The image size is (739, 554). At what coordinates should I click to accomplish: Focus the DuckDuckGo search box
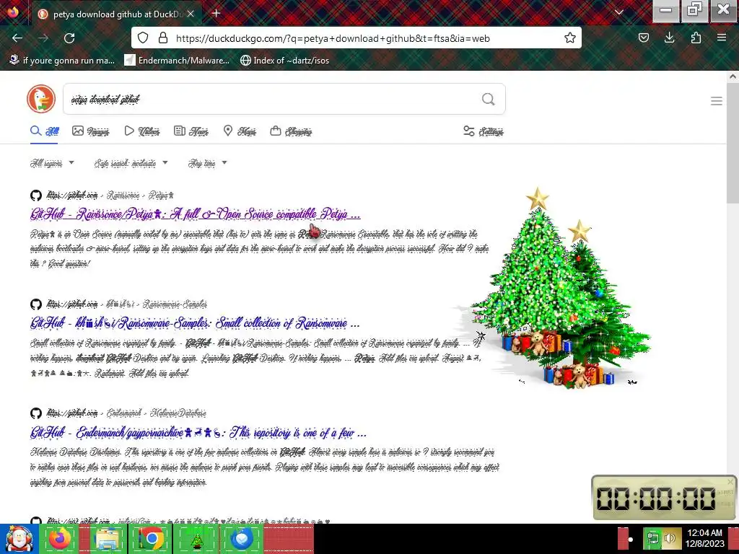tap(284, 99)
